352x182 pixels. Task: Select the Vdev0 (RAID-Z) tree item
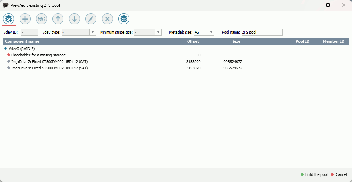click(21, 49)
